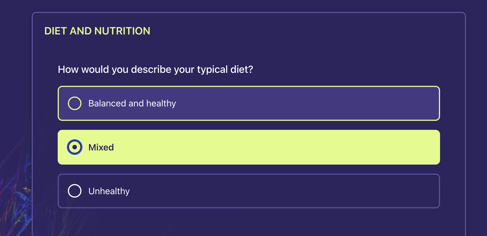Click the word 'NUTRITION' in section title
Screen dimensions: 487x236
click(122, 31)
